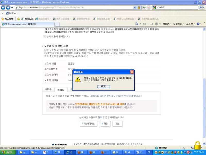Screen dimensions: 206x155
Task: Click the 확인 confirm button on page
Action: (105, 124)
